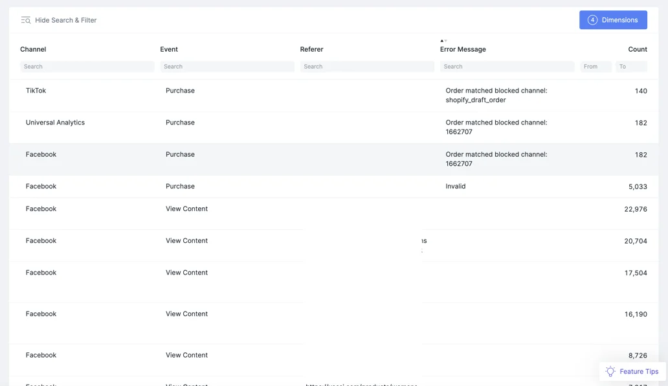Viewport: 668px width, 386px height.
Task: Click count value 17,504
Action: pos(636,273)
